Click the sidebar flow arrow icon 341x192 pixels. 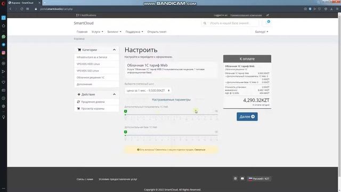click(4, 71)
